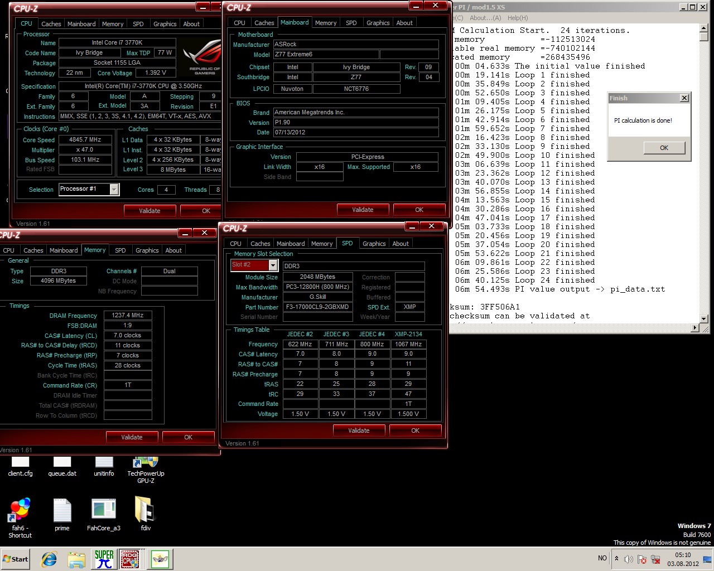Open About...(A) menu in Super PI
Image resolution: width=714 pixels, height=571 pixels.
485,18
